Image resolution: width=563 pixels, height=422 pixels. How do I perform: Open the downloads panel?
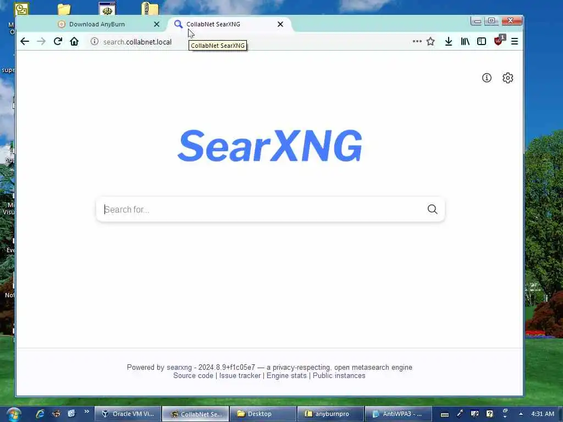tap(449, 42)
